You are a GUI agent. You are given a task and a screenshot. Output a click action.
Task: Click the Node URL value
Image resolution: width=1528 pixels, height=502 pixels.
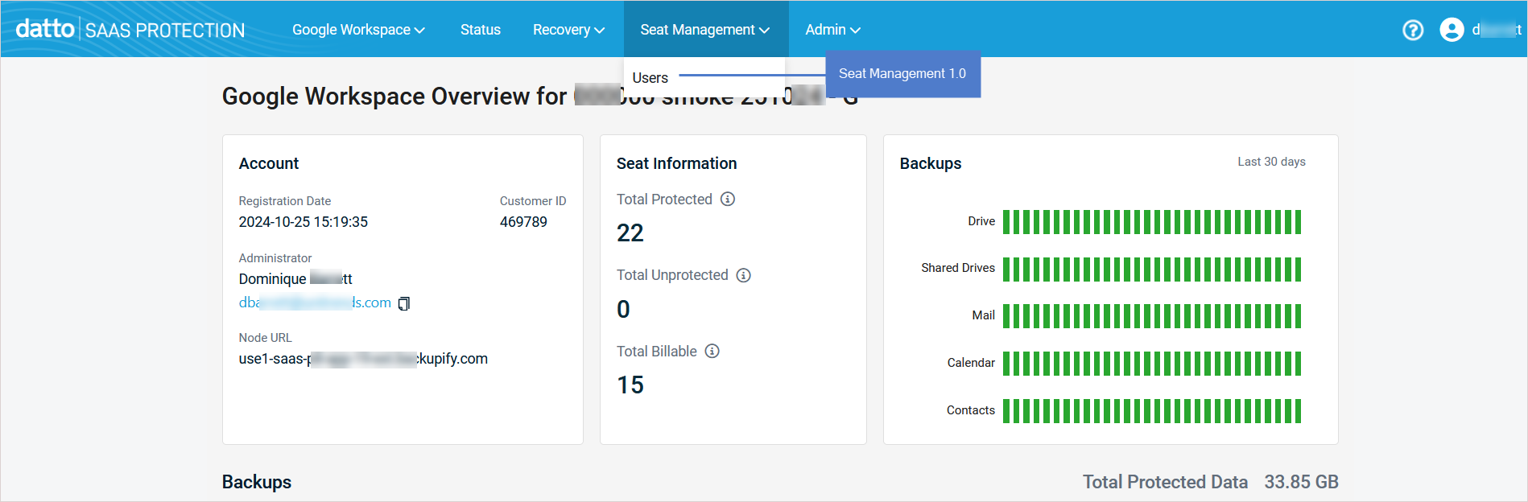363,359
